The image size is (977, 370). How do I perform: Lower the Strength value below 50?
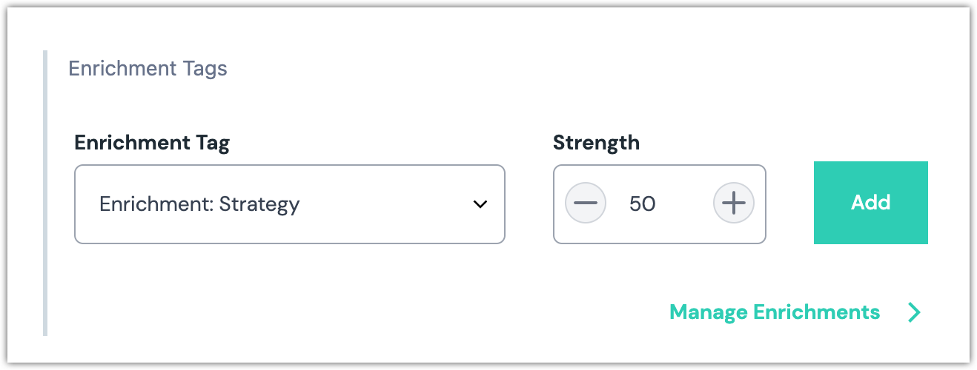[x=586, y=203]
